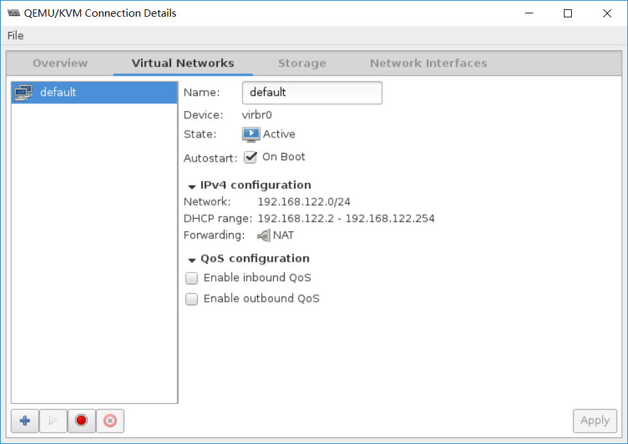This screenshot has height=444, width=628.
Task: Maximize the Connection Details window
Action: tap(567, 13)
